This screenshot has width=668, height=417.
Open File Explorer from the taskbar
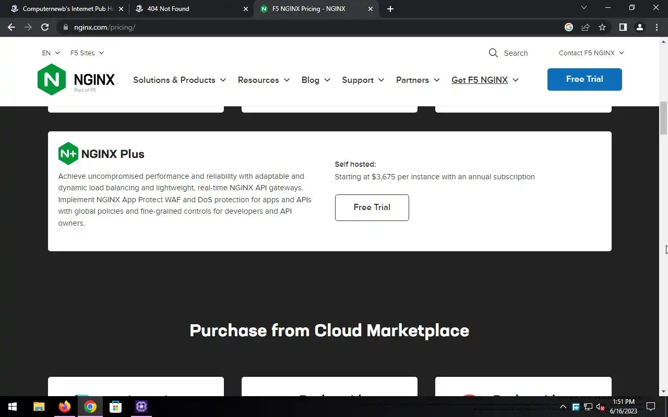coord(39,407)
